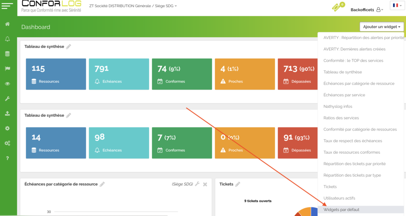Open the upload icon in sidebar
Image resolution: width=406 pixels, height=216 pixels.
point(7,113)
